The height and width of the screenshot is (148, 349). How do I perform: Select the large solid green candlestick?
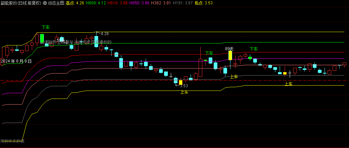(42, 38)
